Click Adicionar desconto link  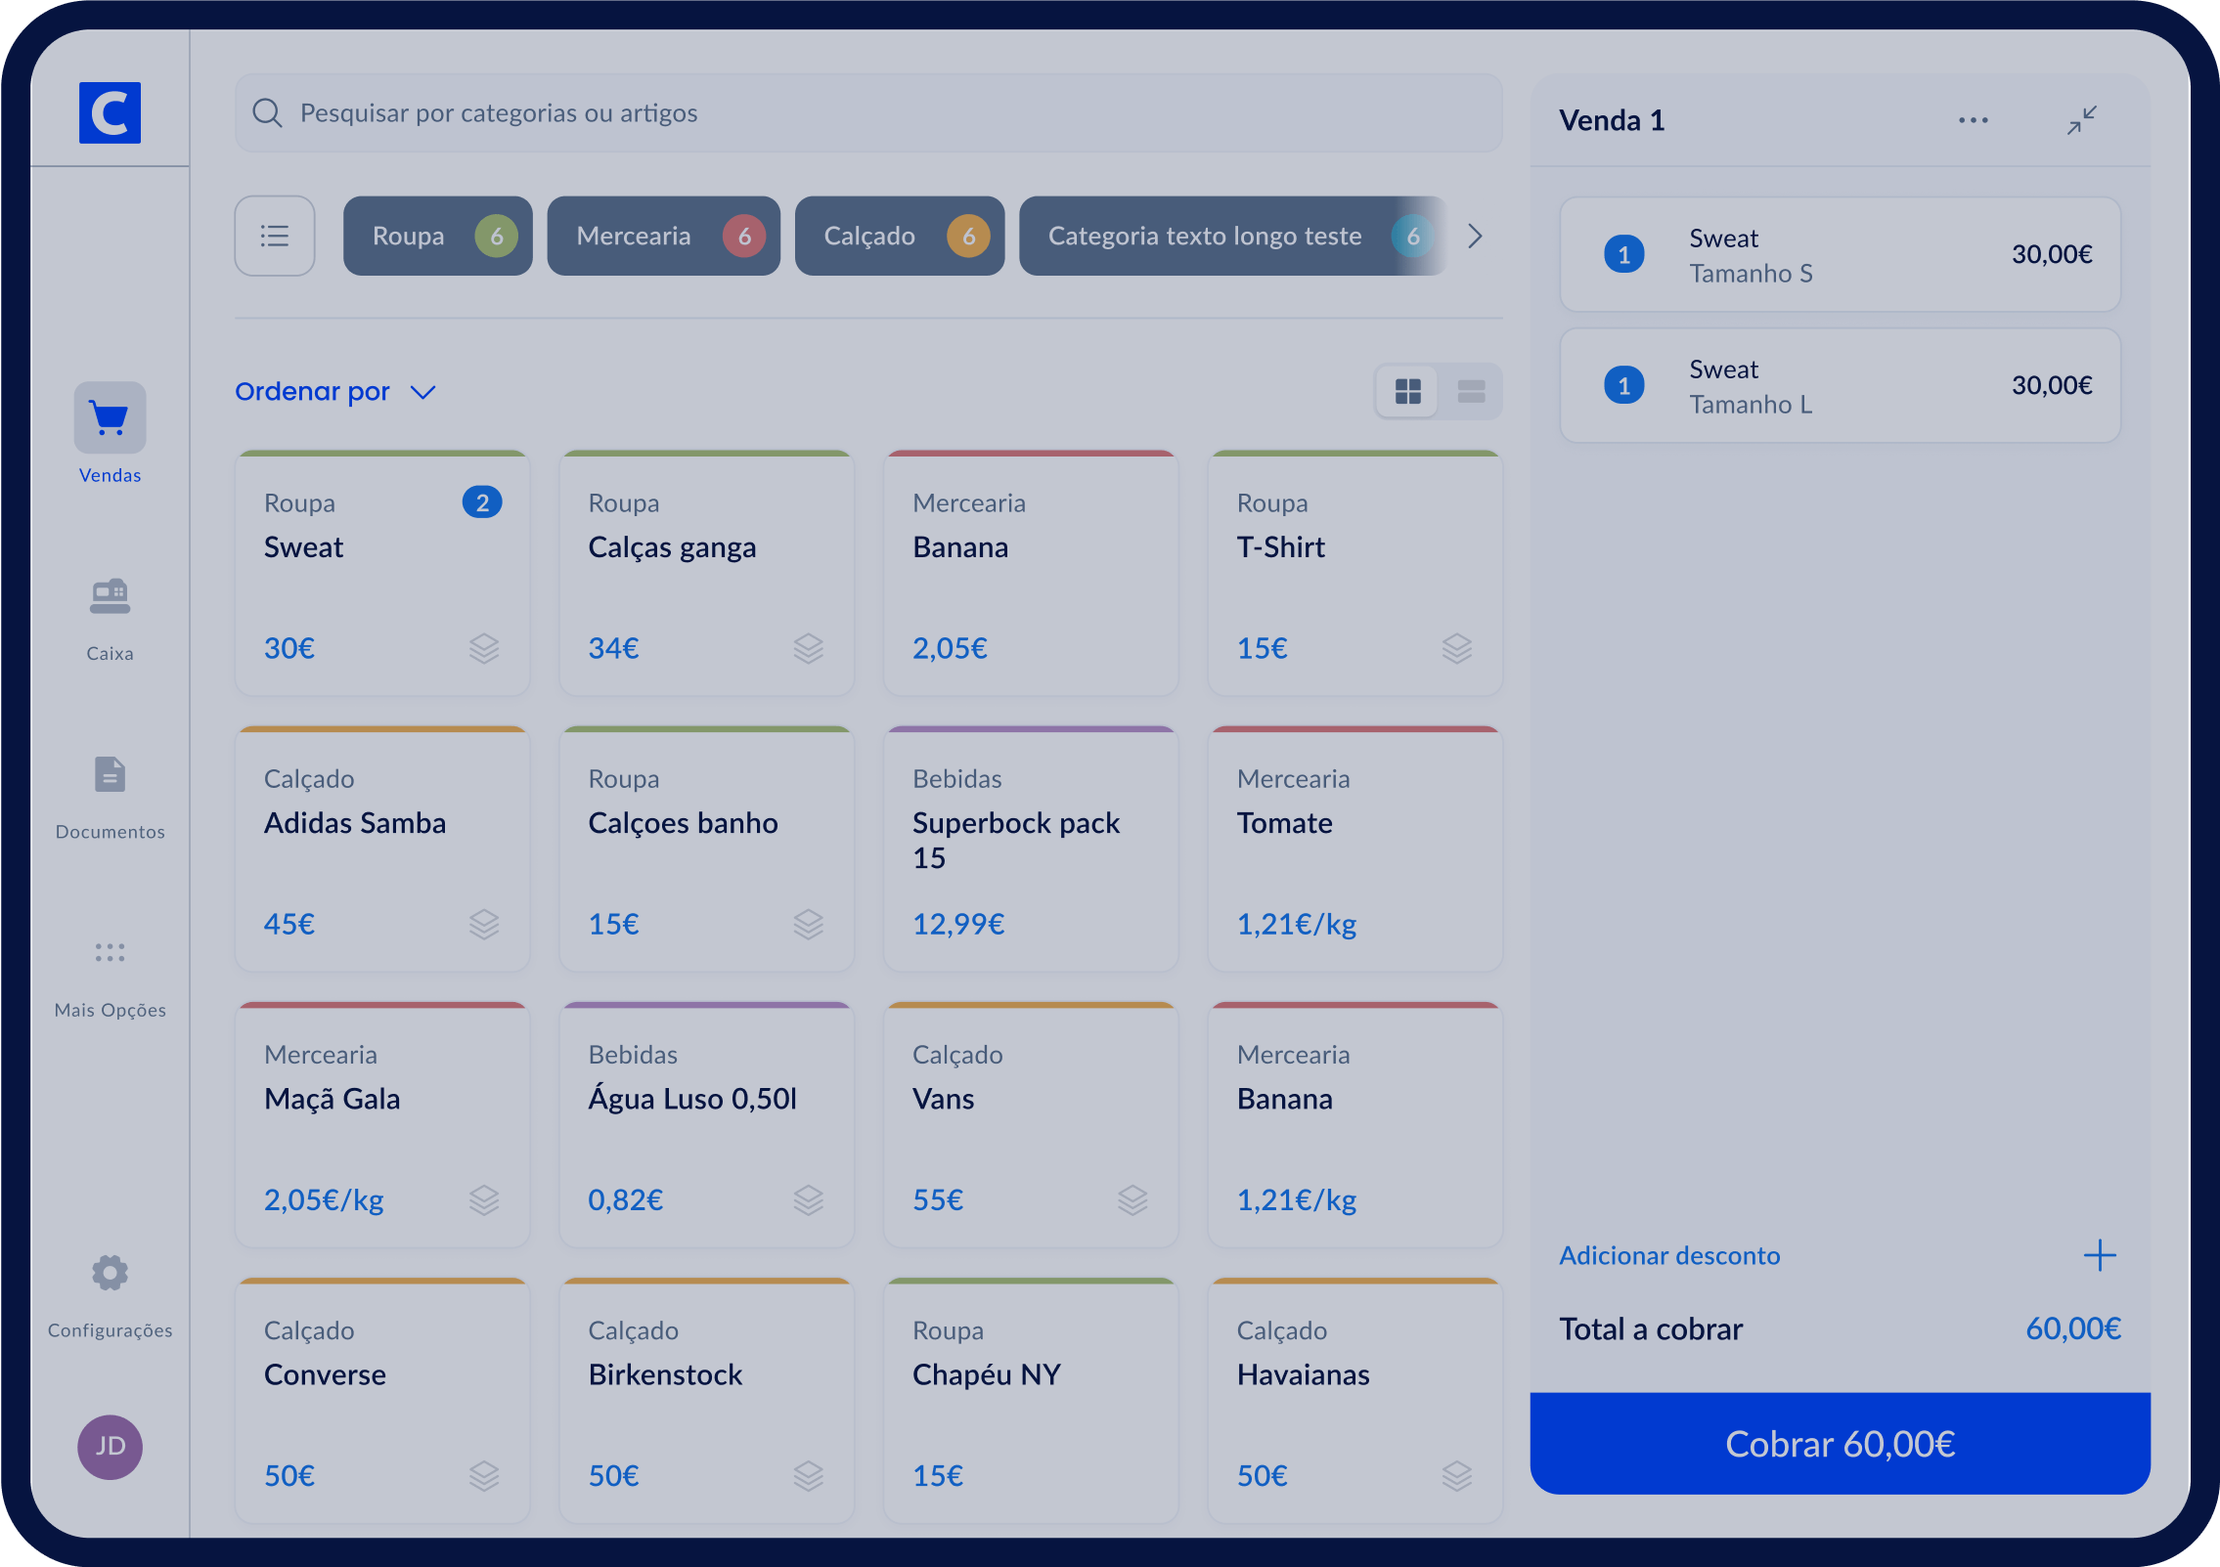click(1669, 1255)
